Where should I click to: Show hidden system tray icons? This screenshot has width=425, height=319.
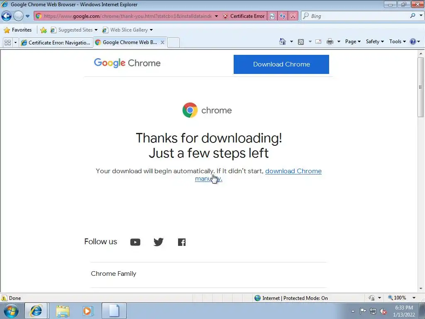pos(353,311)
